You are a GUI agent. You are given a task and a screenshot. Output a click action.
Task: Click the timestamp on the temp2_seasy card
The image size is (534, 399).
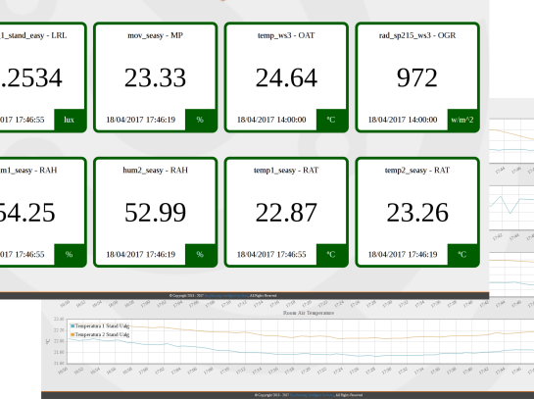(403, 254)
